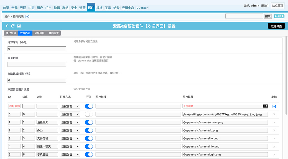Toggle the 陌生人聊天 row switch
This screenshot has height=159, width=288.
pos(89,146)
